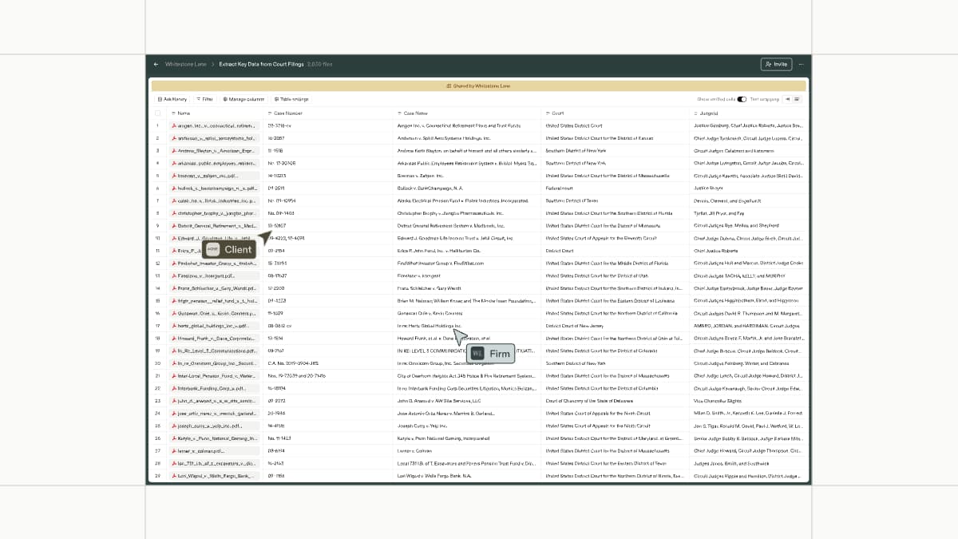The image size is (958, 539).
Task: Click the Shared by Whitestone Lane banner
Action: click(x=478, y=85)
